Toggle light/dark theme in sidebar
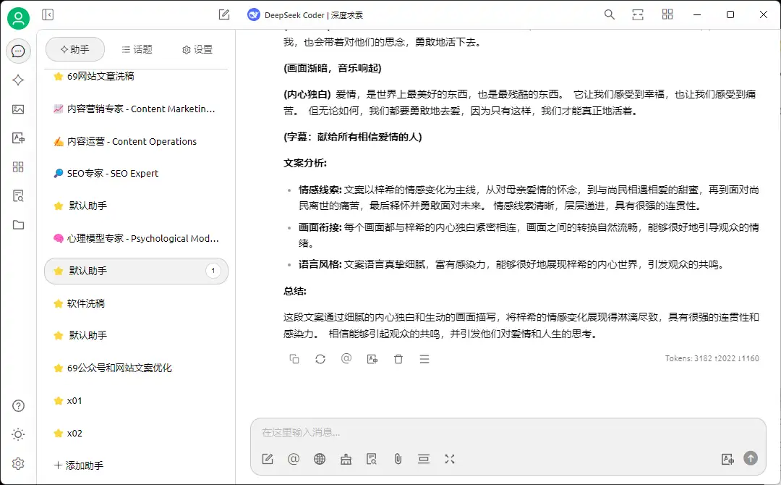The image size is (781, 485). point(18,434)
